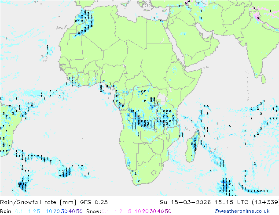The height and width of the screenshot is (215, 279).
Task: Click the Rain legend value 10
Action: coord(49,211)
